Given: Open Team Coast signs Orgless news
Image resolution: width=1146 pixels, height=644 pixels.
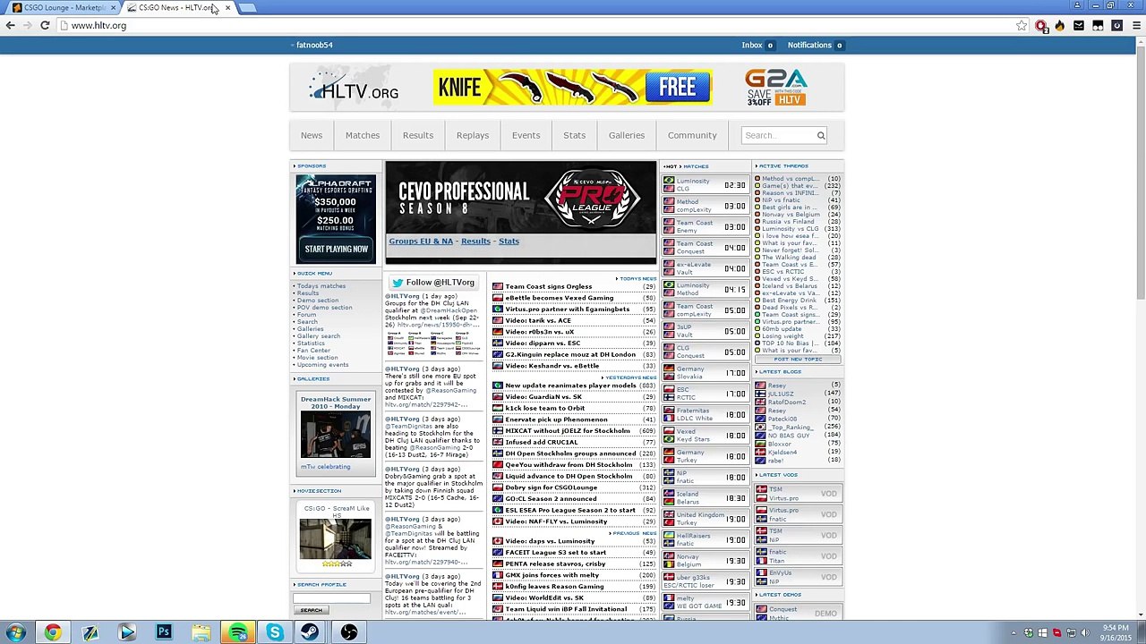Looking at the screenshot, I should 549,287.
